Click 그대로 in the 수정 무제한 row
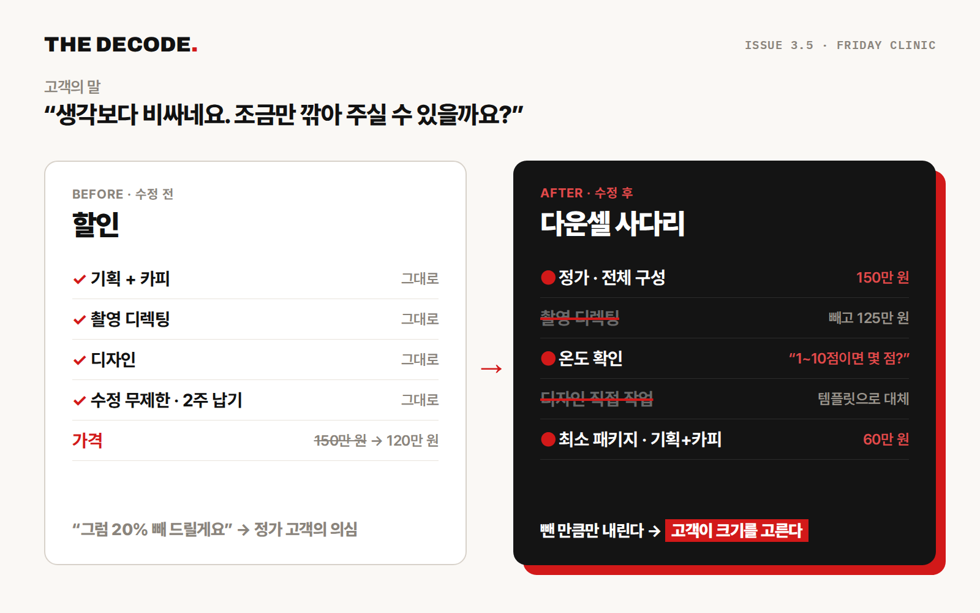The image size is (980, 613). tap(420, 400)
